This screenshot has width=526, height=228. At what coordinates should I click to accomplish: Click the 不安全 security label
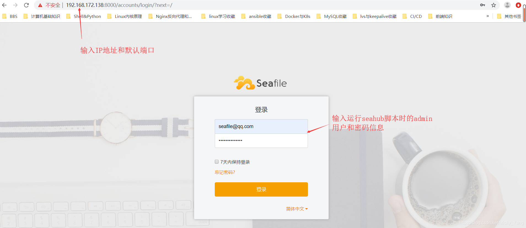[x=53, y=5]
